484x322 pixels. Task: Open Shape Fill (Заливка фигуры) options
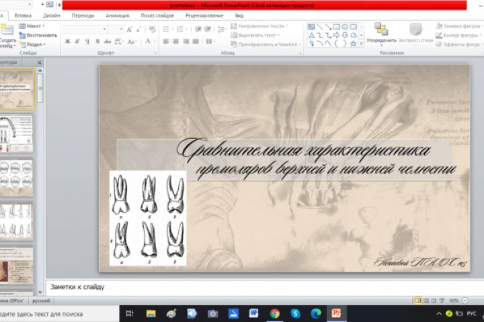(x=459, y=26)
